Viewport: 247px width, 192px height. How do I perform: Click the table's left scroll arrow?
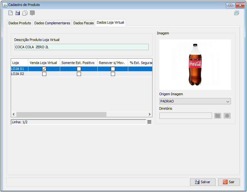point(14,114)
